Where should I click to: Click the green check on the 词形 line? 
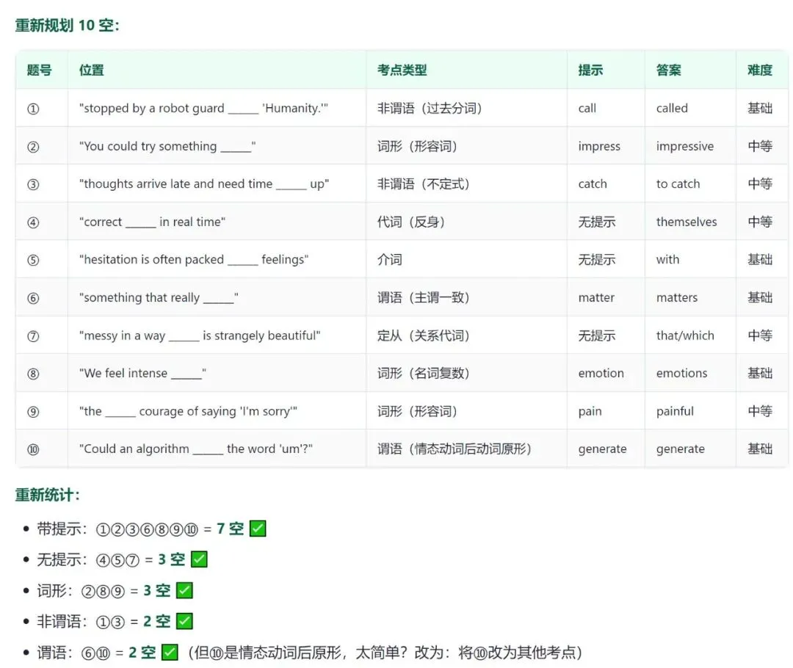[x=184, y=590]
